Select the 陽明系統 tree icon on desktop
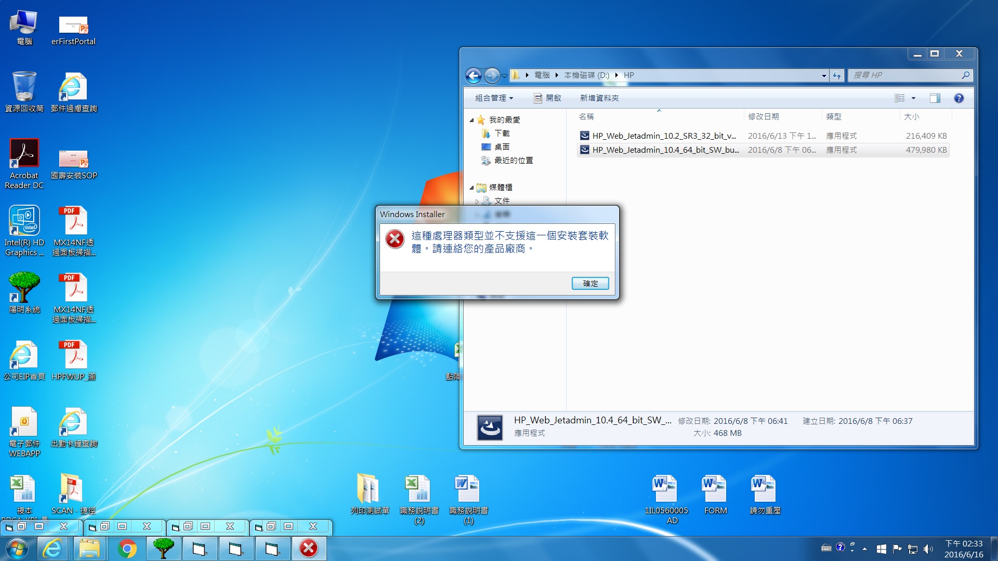The width and height of the screenshot is (998, 561). [x=24, y=292]
